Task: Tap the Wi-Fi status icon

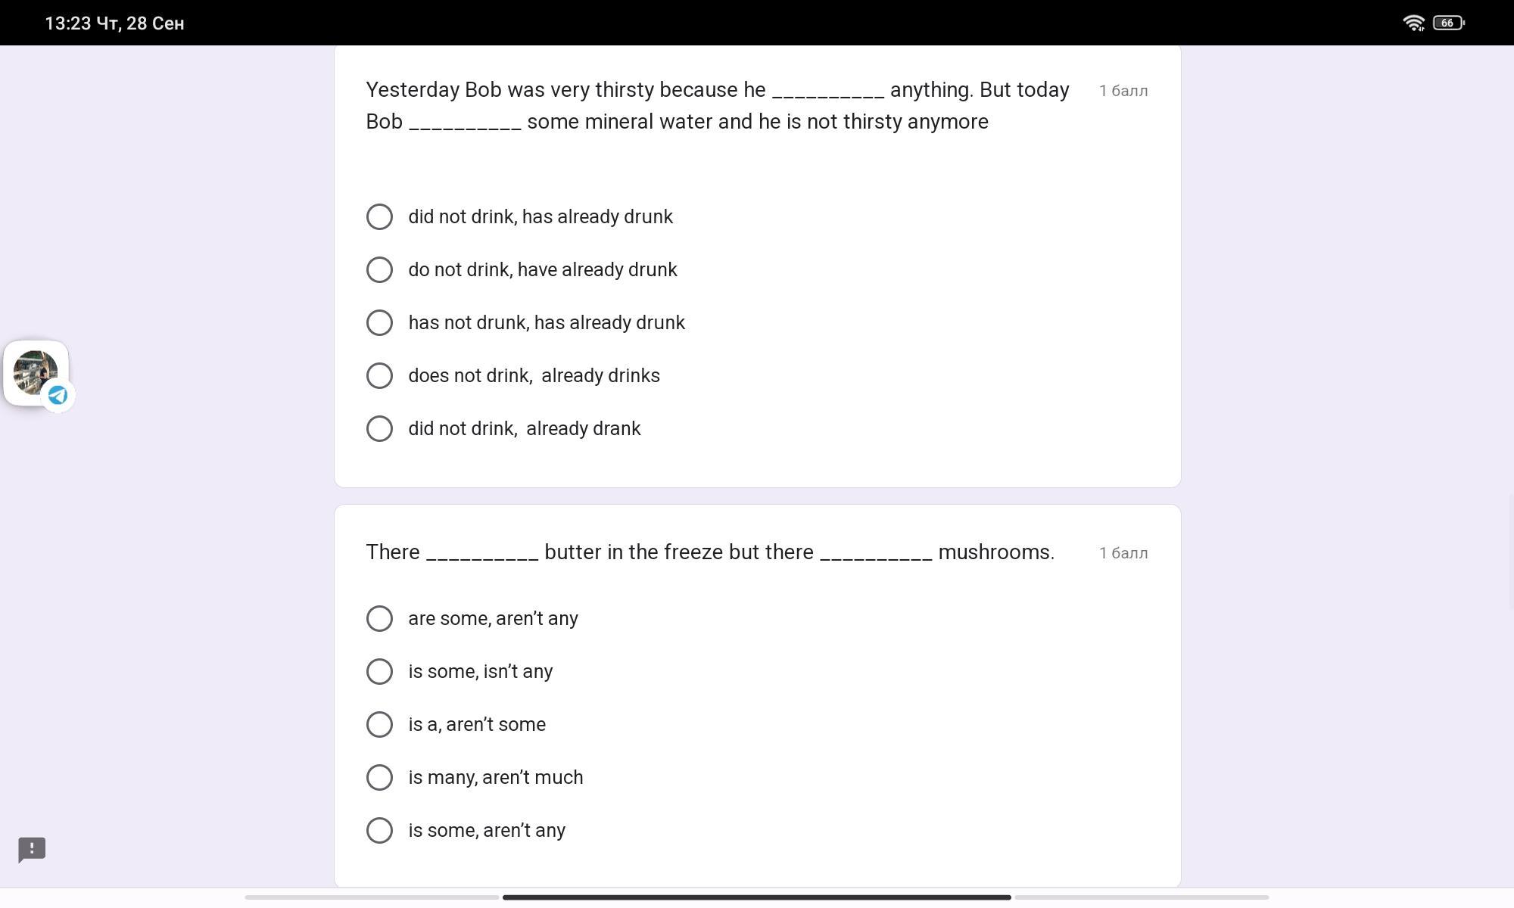Action: pyautogui.click(x=1413, y=23)
